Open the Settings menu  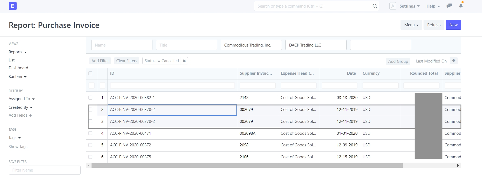[x=409, y=6]
